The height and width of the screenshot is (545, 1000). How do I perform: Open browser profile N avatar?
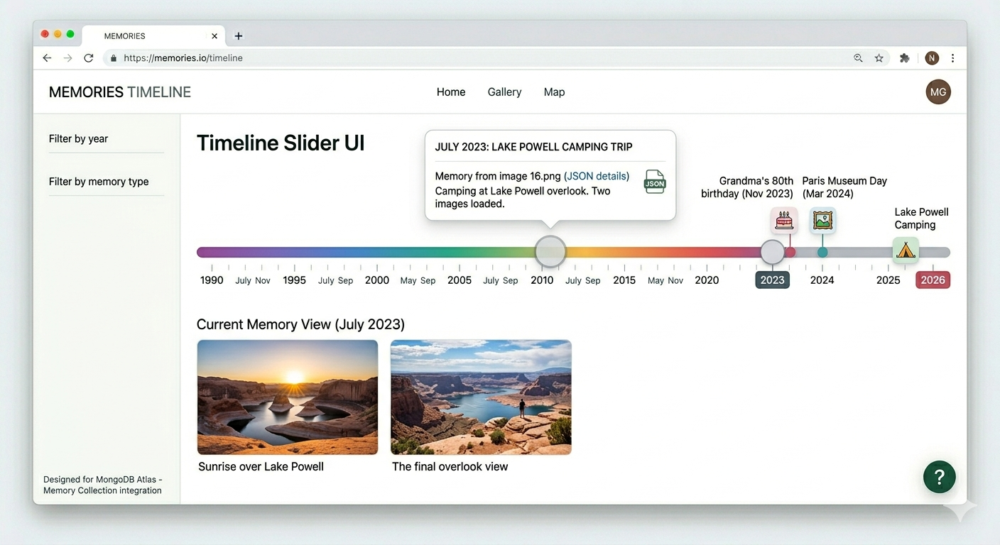932,58
